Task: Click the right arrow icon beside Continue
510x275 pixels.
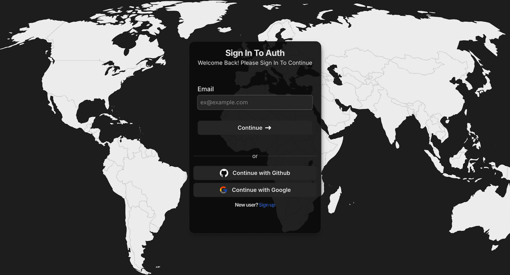Action: 268,128
